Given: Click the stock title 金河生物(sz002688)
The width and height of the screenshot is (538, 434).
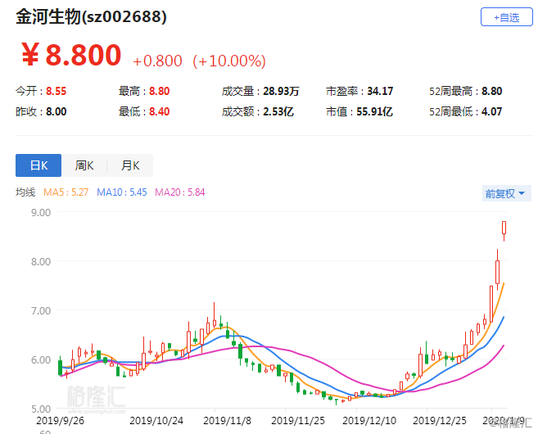Looking at the screenshot, I should click(x=91, y=16).
